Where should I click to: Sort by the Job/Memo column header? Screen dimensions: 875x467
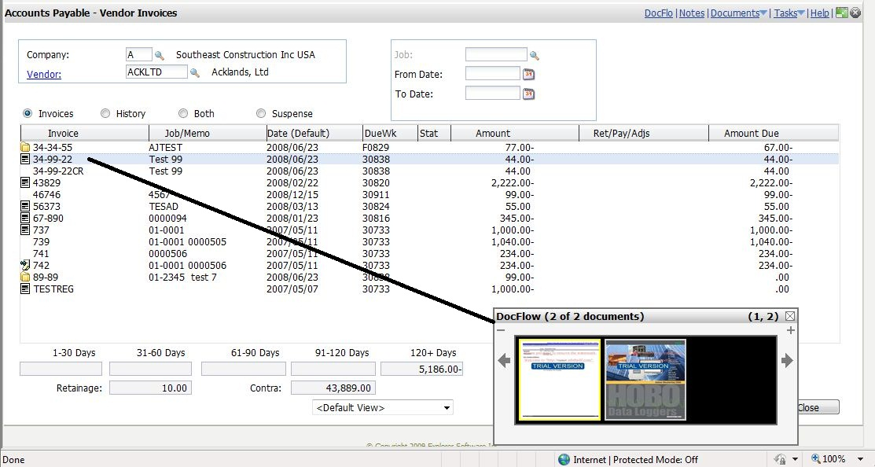coord(208,134)
